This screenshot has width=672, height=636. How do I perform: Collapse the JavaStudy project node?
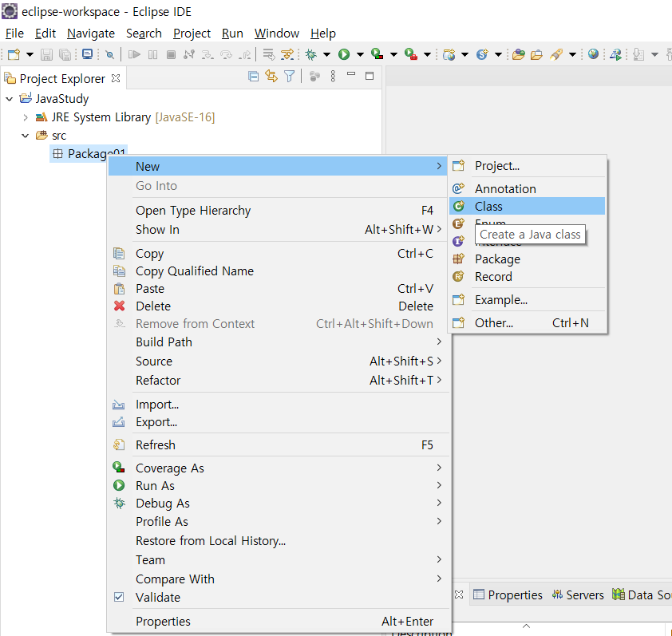pyautogui.click(x=10, y=99)
